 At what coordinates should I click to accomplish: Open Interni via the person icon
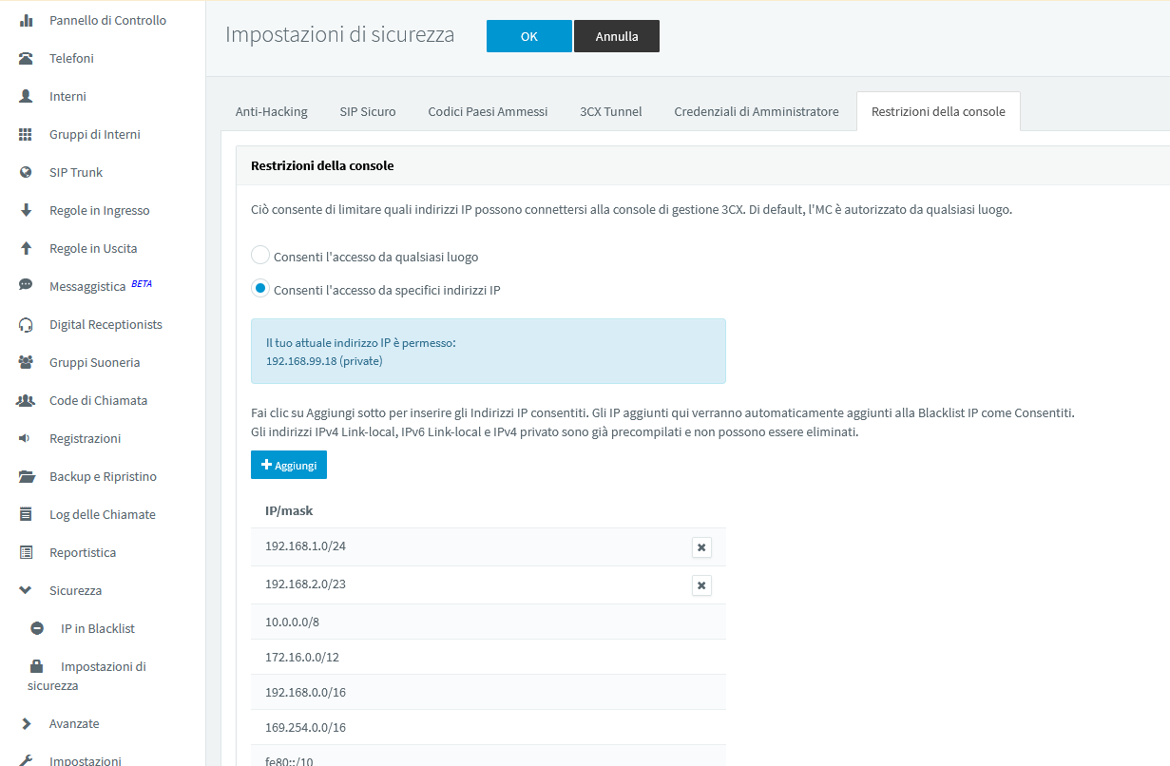pyautogui.click(x=27, y=96)
